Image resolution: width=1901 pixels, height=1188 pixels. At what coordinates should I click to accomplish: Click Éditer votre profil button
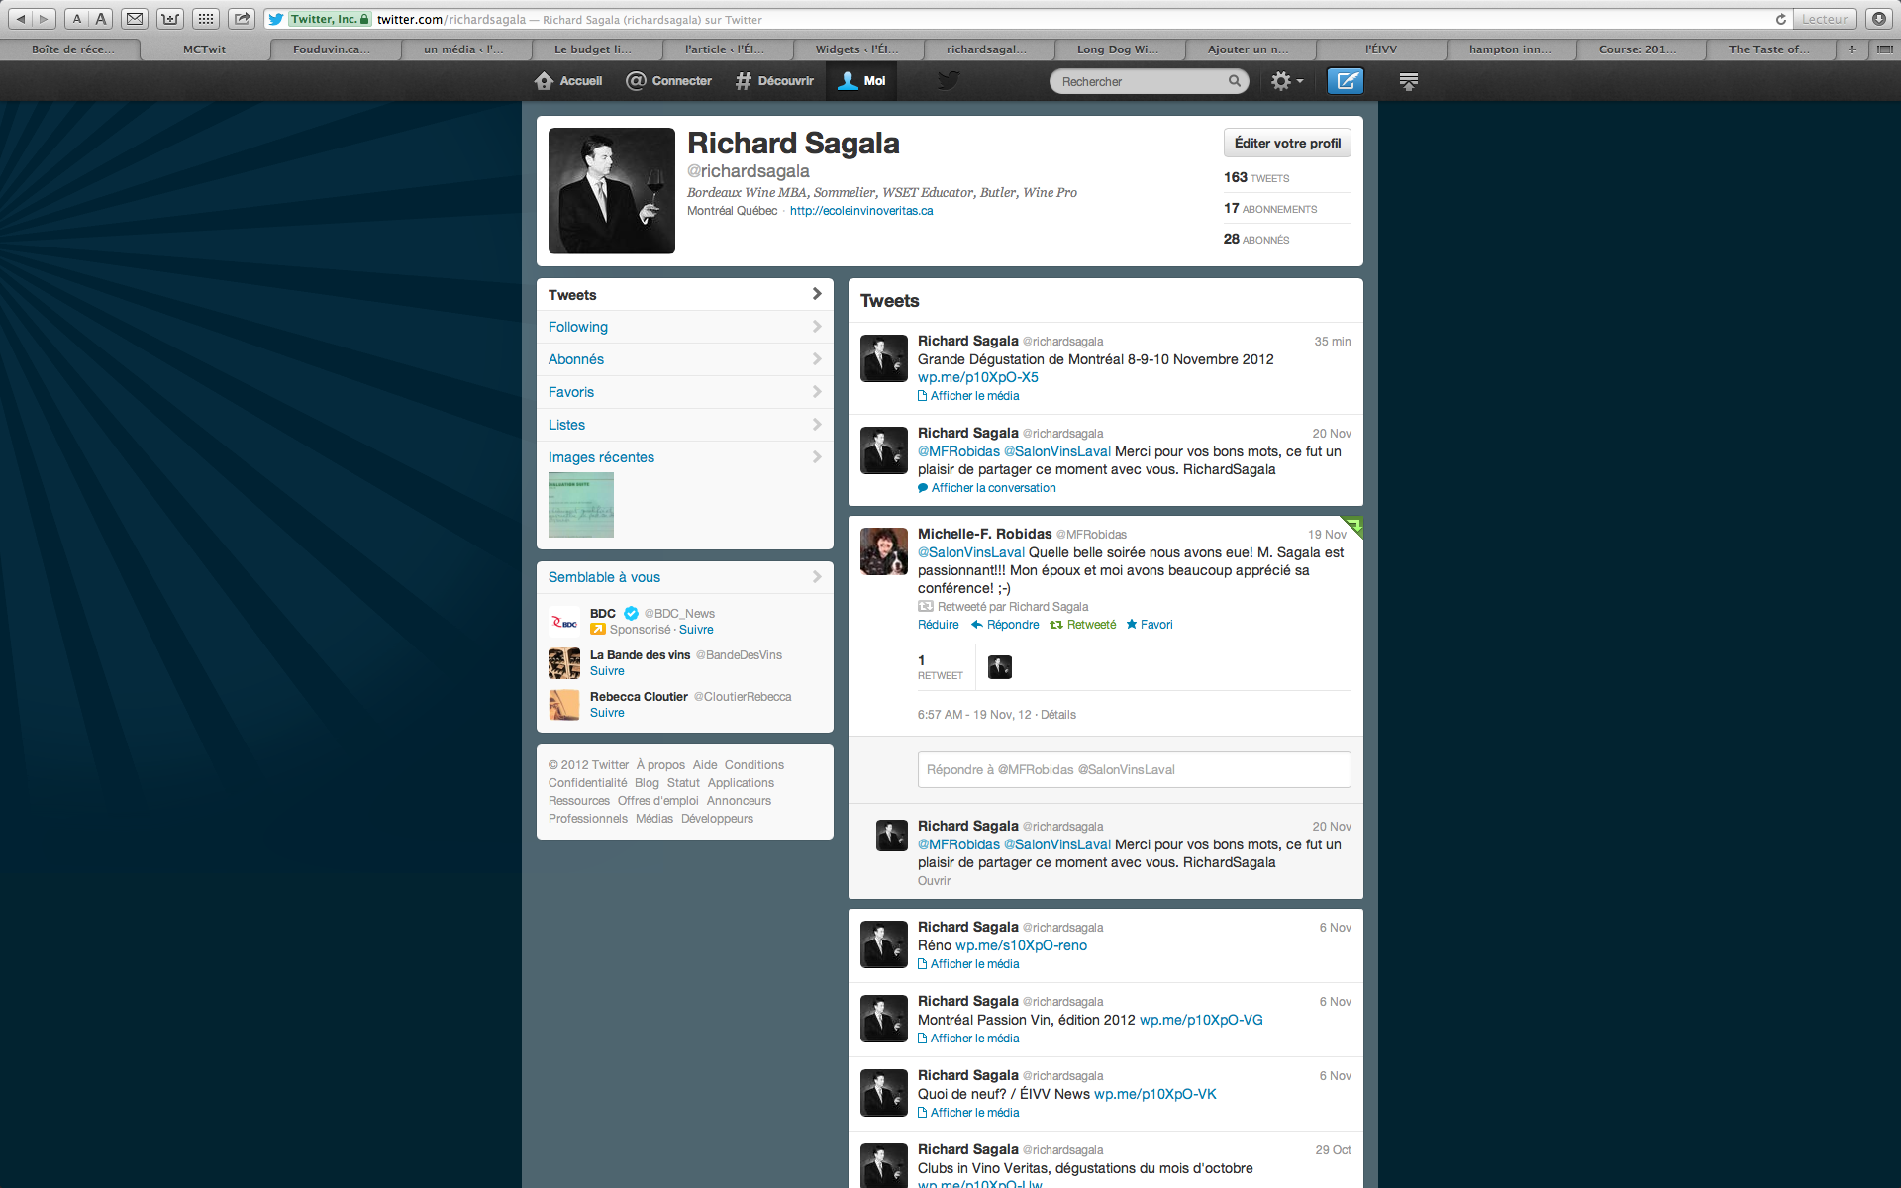coord(1286,143)
